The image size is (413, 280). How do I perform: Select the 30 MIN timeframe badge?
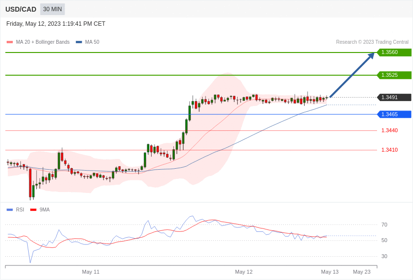click(52, 9)
